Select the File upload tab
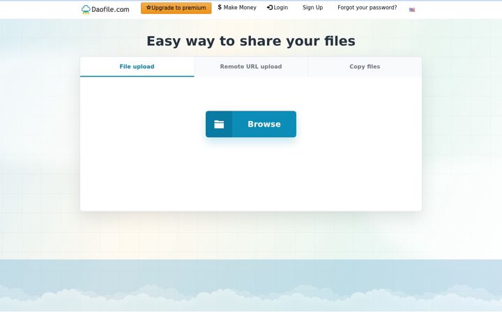Image resolution: width=502 pixels, height=313 pixels. (137, 67)
